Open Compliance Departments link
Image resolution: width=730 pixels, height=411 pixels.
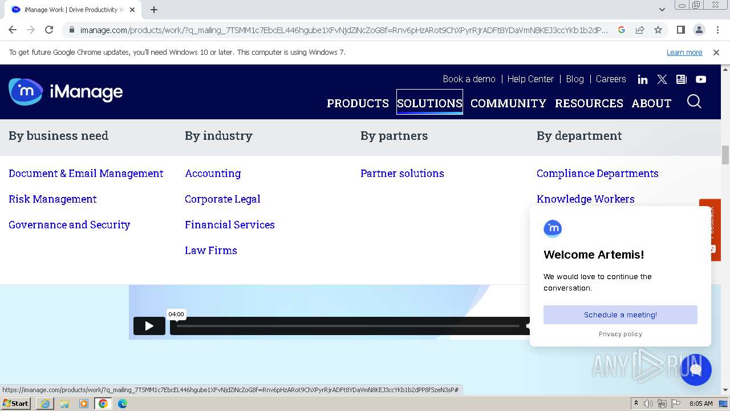597,174
